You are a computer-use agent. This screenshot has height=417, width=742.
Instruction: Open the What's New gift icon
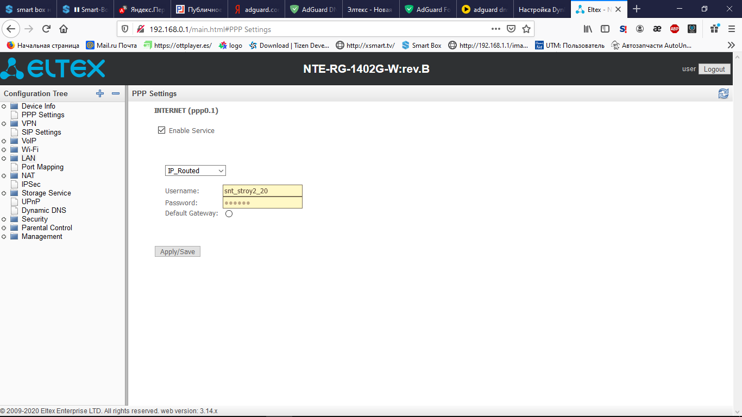click(x=715, y=29)
